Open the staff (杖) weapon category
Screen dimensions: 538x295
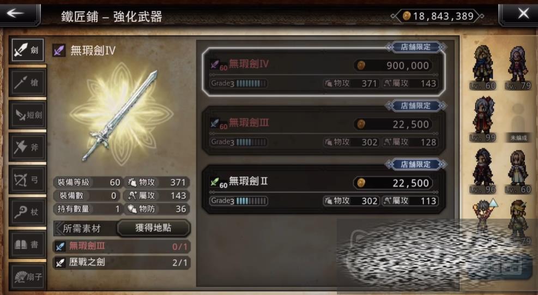[x=27, y=212]
